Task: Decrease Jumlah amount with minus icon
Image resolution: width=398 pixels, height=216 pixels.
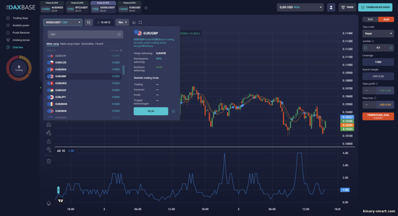Action: pyautogui.click(x=366, y=48)
